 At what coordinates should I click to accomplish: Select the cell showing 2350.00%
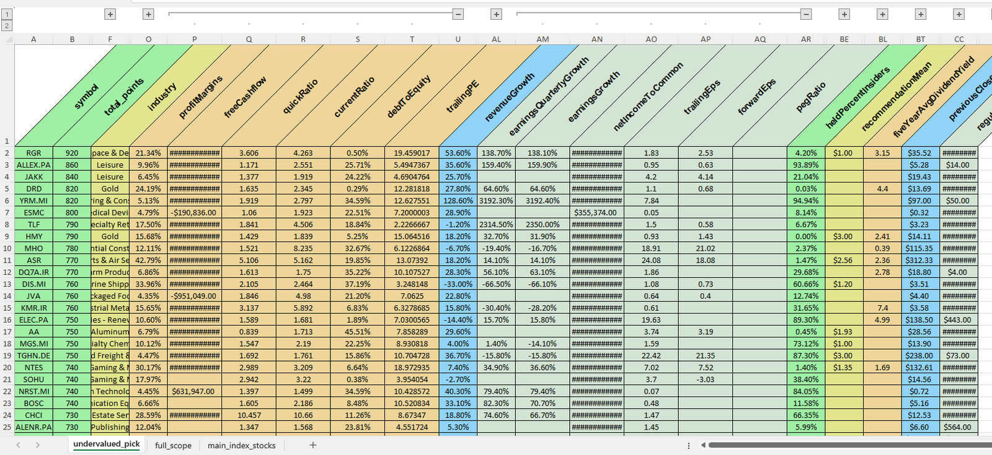coord(542,225)
